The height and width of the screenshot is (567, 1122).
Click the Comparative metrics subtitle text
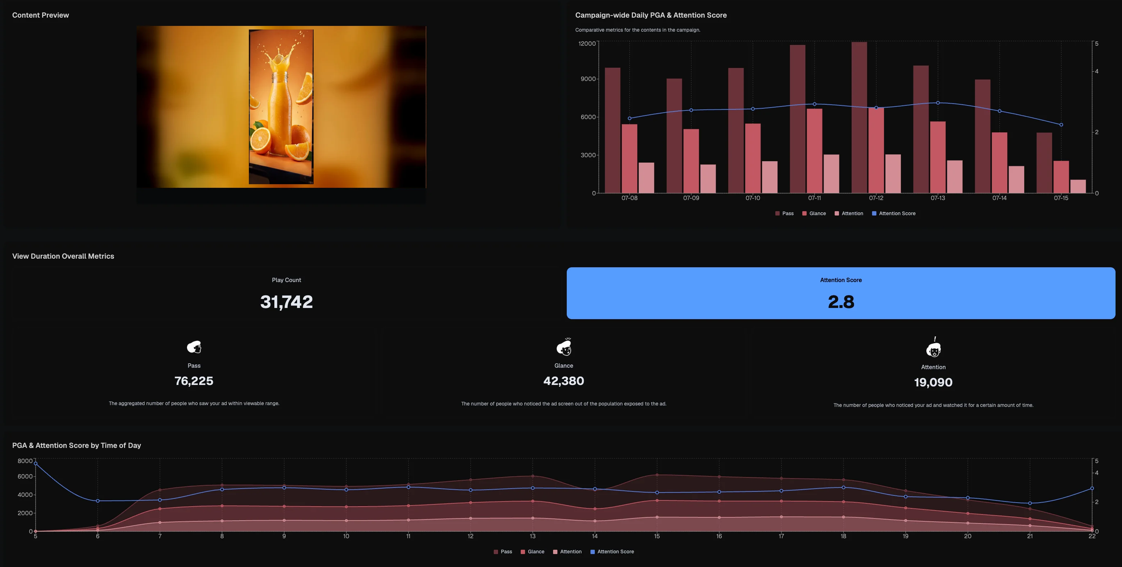(638, 30)
